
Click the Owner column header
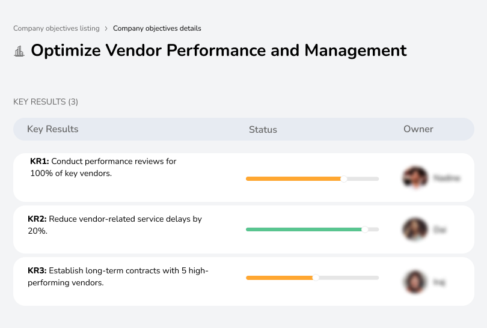418,129
